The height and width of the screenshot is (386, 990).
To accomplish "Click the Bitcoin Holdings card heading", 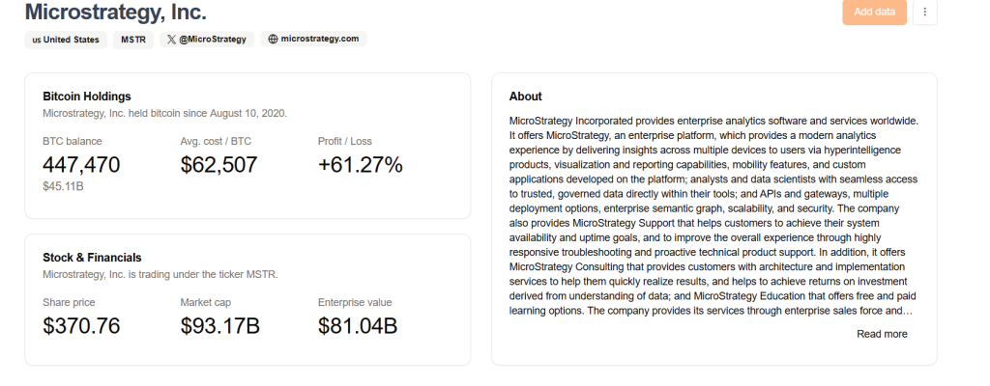I will [87, 96].
